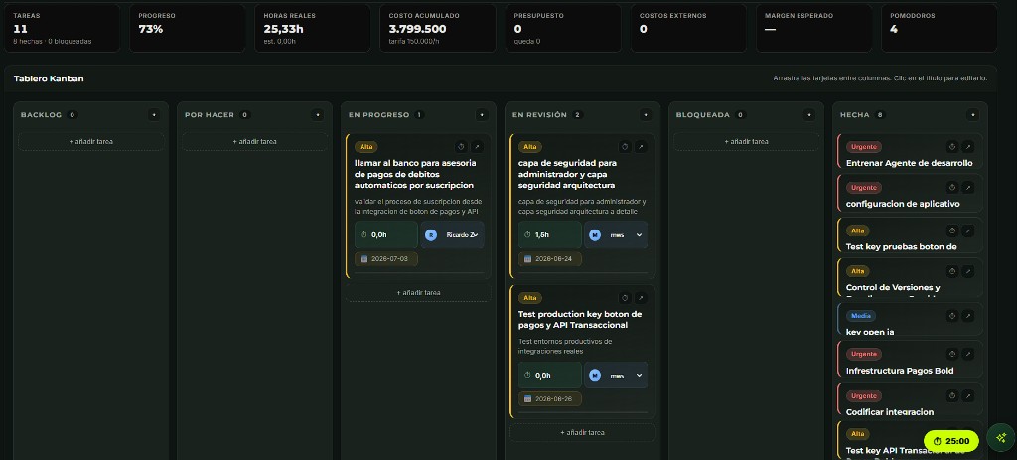
Task: Start timer on 'Test production key' card
Action: pos(625,298)
